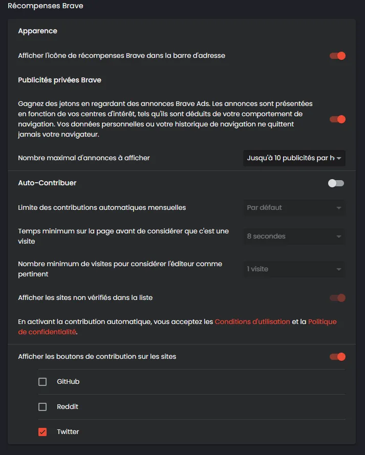Screen dimensions: 365x455
Task: Toggle Brave rewards icon in address bar
Action: coord(337,56)
